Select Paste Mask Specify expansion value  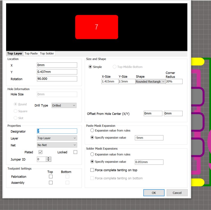(92, 137)
